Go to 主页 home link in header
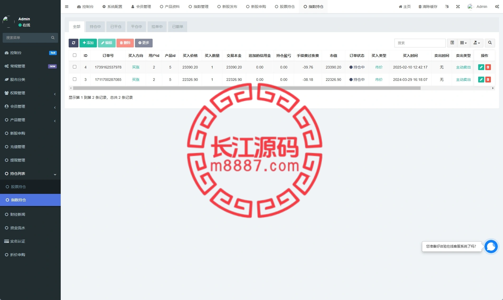Screen dimensions: 503x300 [405, 7]
